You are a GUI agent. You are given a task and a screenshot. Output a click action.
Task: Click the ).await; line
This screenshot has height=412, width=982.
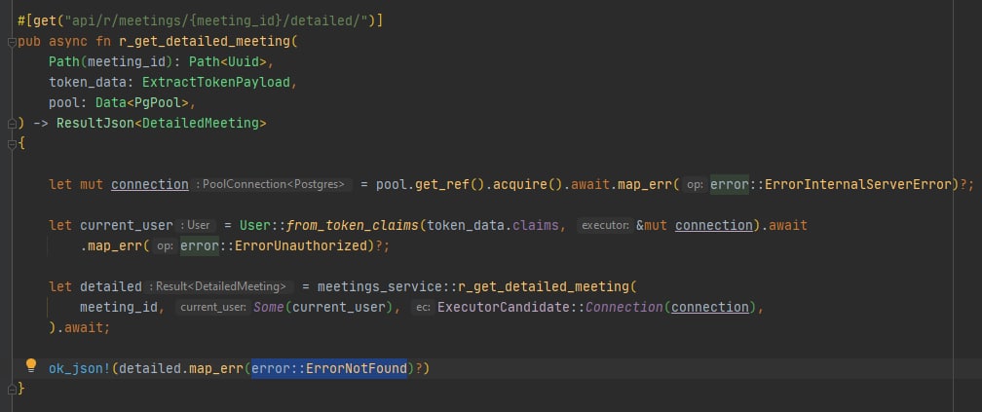click(80, 327)
